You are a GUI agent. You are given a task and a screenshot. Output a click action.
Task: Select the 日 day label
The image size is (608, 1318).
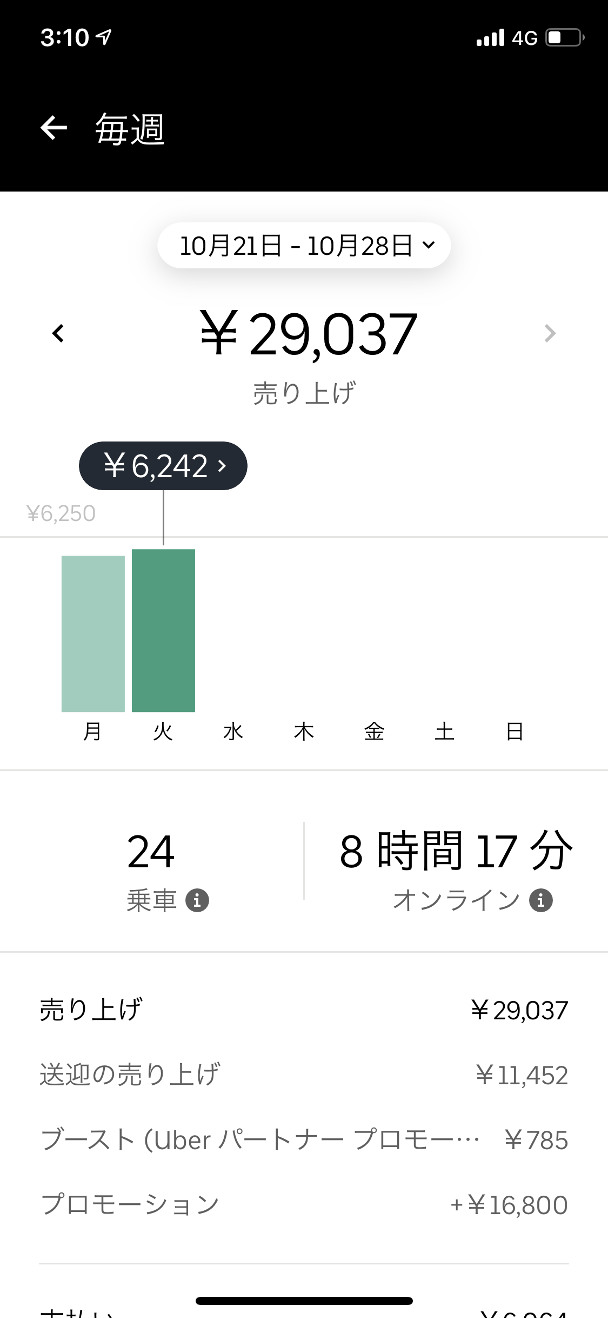tap(515, 732)
